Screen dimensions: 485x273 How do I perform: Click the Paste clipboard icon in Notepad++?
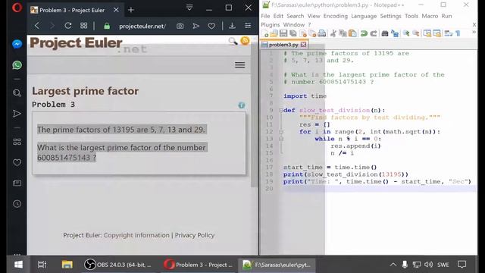pyautogui.click(x=352, y=33)
